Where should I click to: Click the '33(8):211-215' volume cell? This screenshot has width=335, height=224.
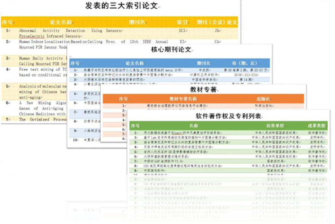tap(246, 75)
